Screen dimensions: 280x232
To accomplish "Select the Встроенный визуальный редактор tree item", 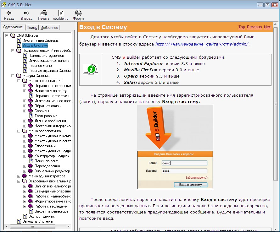I will [x=50, y=181].
